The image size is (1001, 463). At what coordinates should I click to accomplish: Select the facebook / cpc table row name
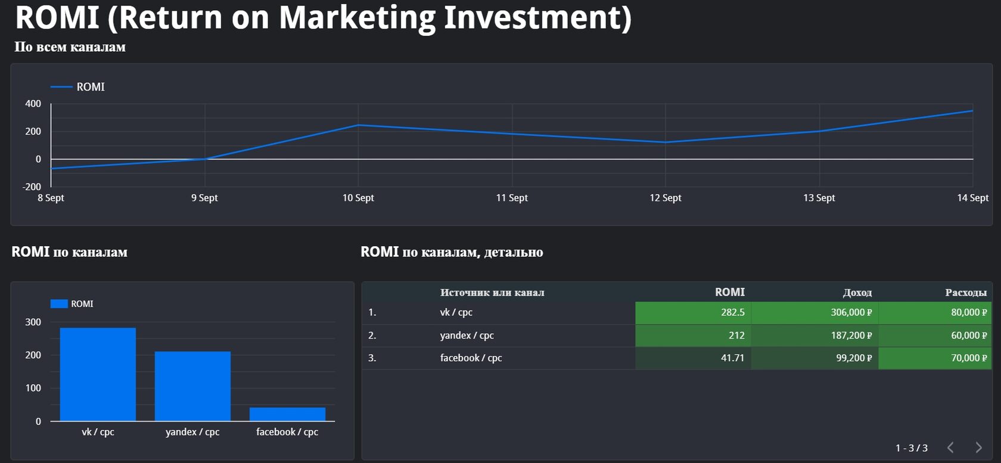coord(471,358)
